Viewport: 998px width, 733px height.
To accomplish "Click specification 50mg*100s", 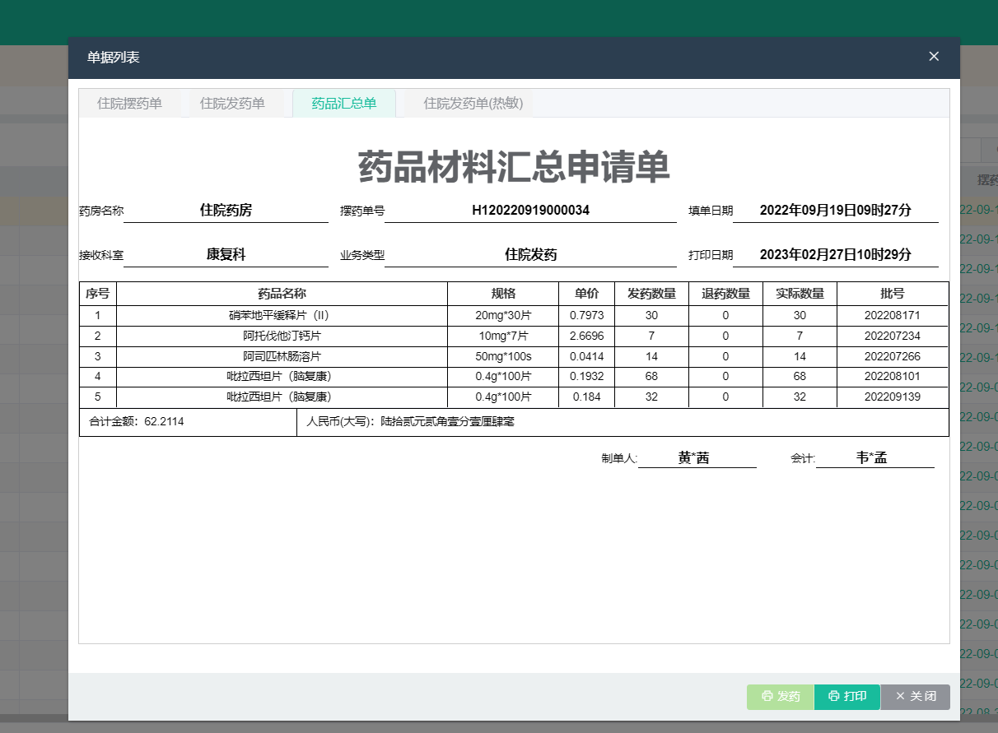I will point(503,356).
